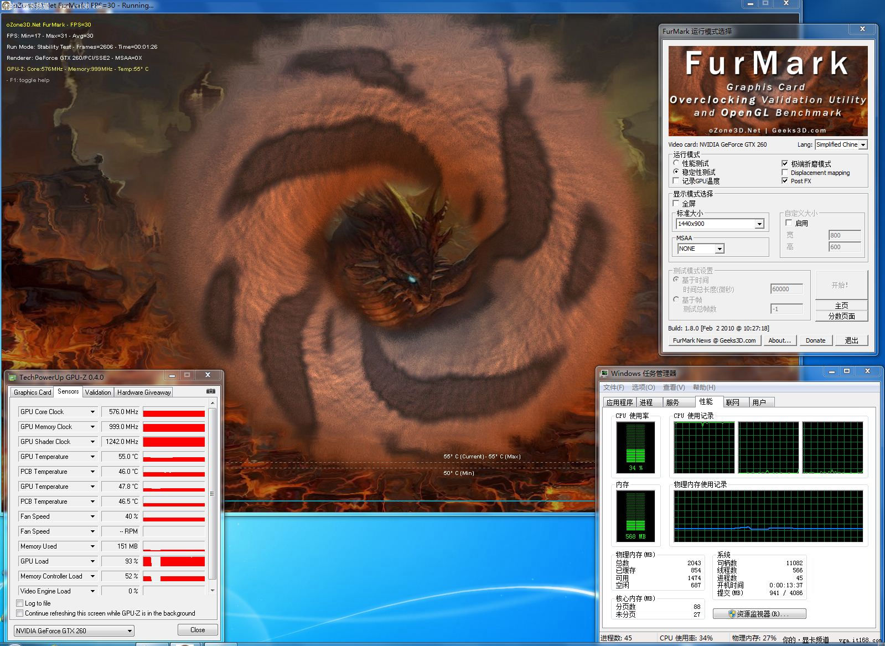Click the Donate button in FurMark
Screen dimensions: 885x646
tap(815, 340)
